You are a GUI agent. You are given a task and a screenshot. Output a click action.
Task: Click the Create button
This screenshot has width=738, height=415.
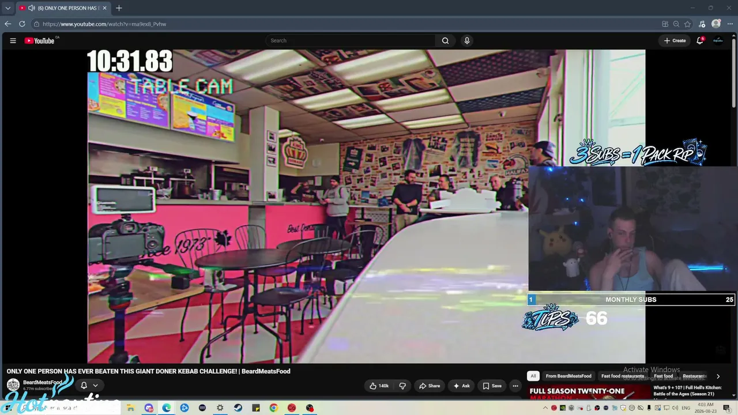(675, 41)
